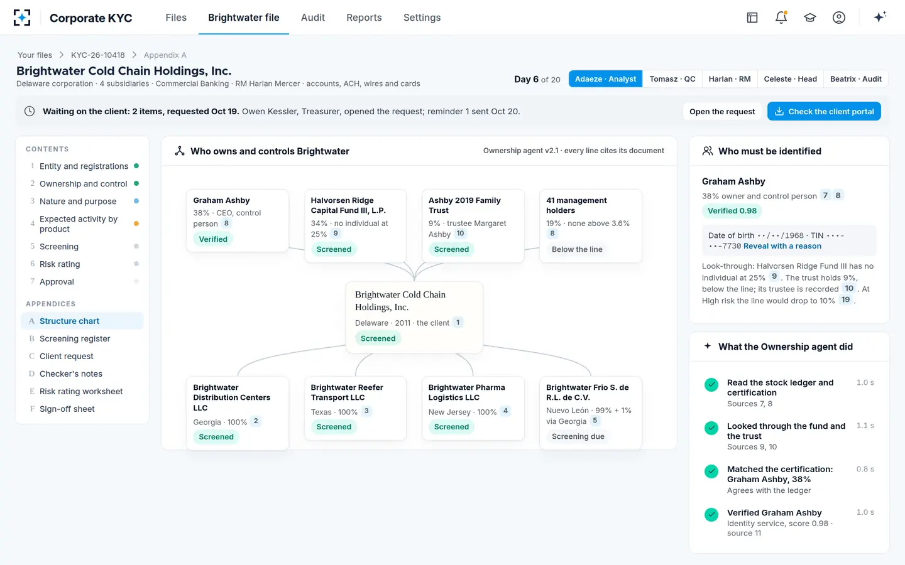Image resolution: width=905 pixels, height=565 pixels.
Task: Select the Celeste · Head role
Action: (791, 78)
